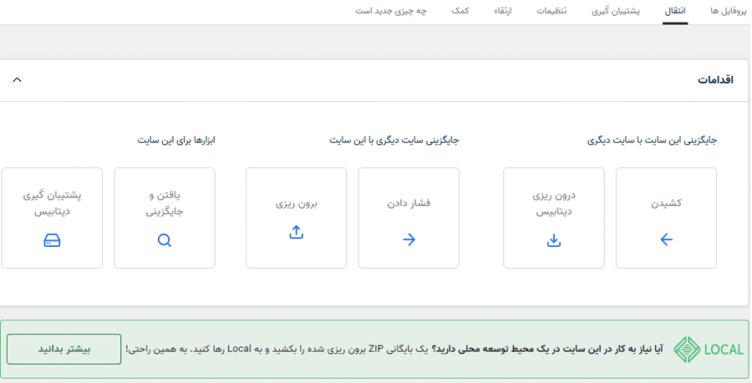
Task: Click the drive icon in پشتیبان گیری دیتابیس card
Action: pyautogui.click(x=52, y=240)
